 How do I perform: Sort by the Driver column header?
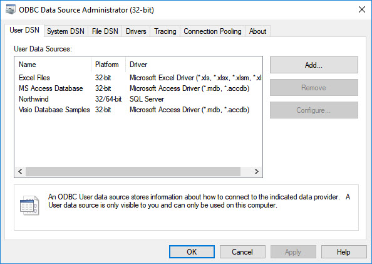coord(194,65)
